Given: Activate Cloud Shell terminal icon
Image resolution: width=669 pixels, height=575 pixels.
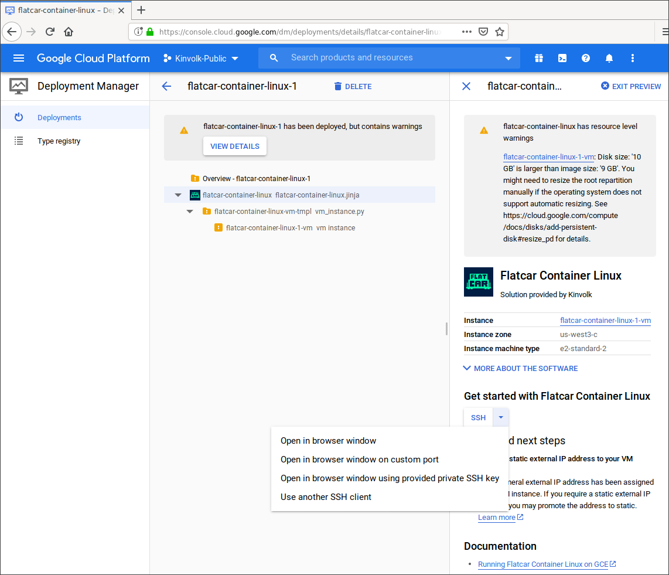Looking at the screenshot, I should pyautogui.click(x=562, y=58).
